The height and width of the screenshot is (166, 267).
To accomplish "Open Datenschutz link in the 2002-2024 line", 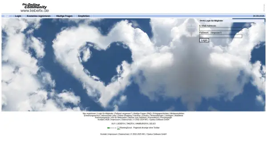I will point(126,120).
